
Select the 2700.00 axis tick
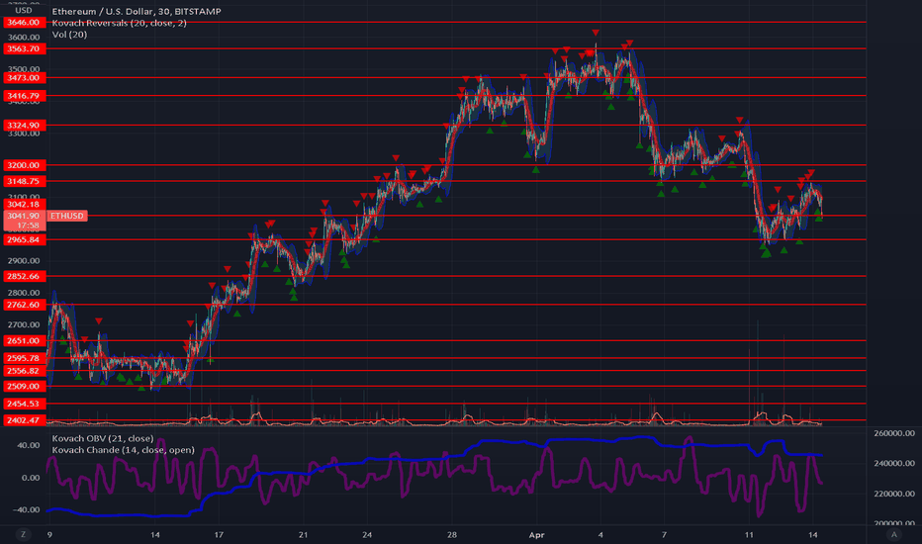tap(24, 324)
